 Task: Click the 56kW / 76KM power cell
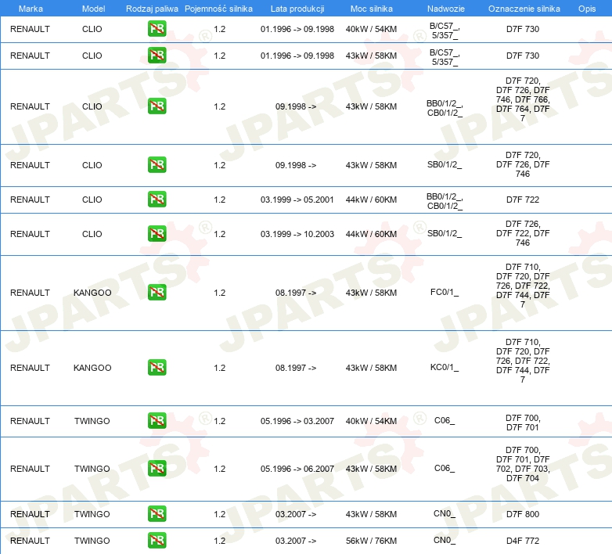click(371, 541)
